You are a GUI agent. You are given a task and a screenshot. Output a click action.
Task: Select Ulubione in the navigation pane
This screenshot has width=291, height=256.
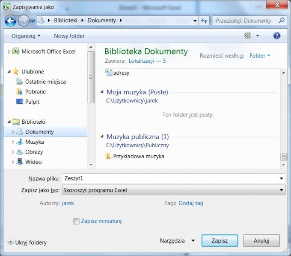(33, 72)
